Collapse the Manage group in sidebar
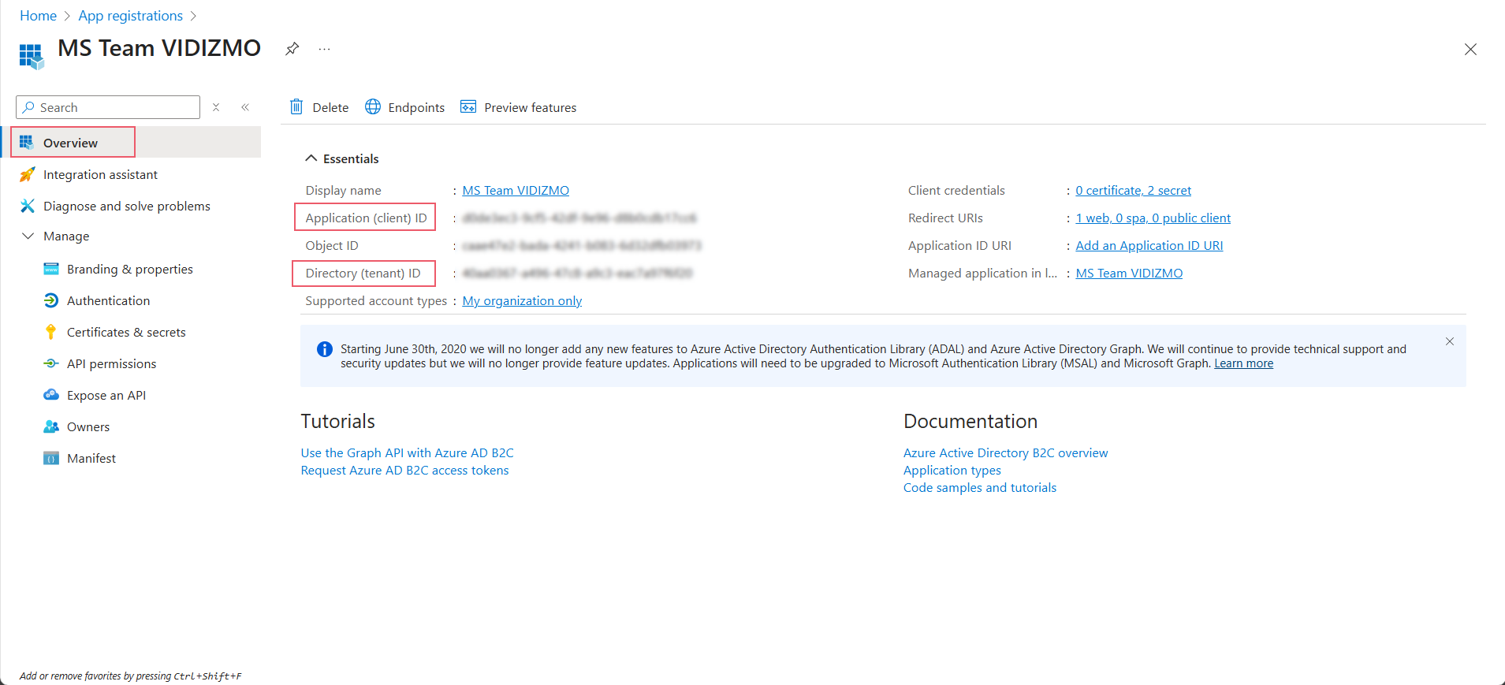Screen dimensions: 1505x685 pyautogui.click(x=28, y=236)
